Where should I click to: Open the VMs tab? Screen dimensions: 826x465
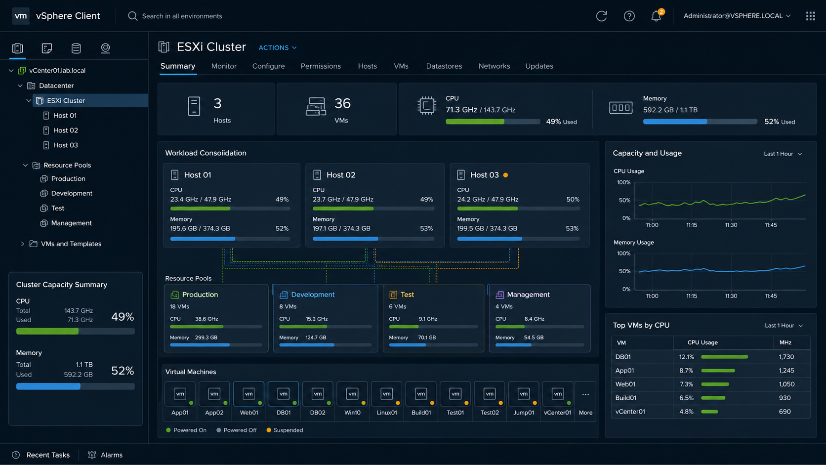pyautogui.click(x=401, y=66)
